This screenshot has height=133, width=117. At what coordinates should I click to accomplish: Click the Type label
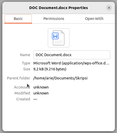point(26,63)
